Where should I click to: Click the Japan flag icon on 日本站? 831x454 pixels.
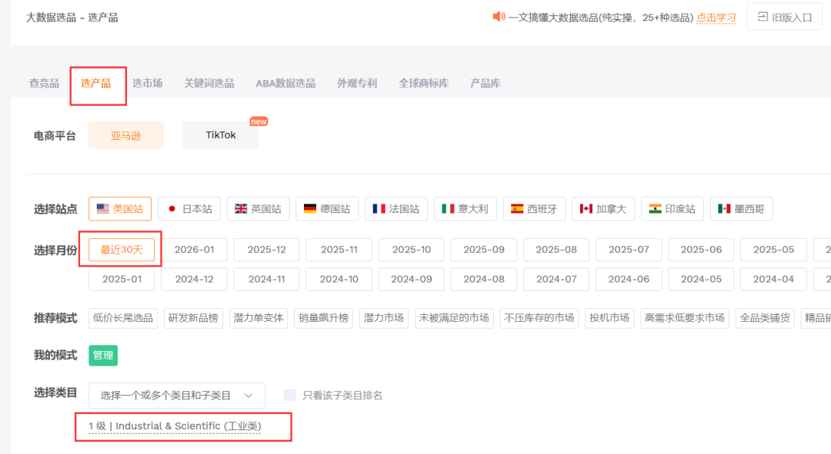coord(171,208)
